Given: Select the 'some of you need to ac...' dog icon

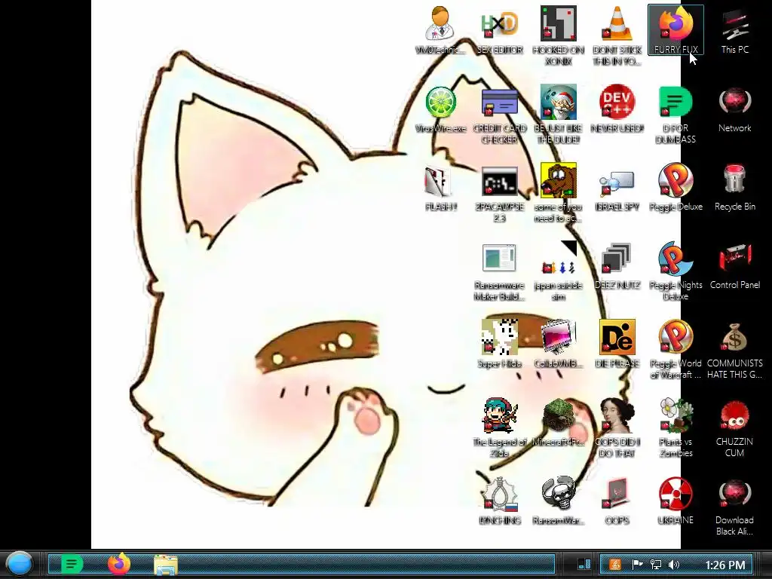Looking at the screenshot, I should [x=558, y=193].
